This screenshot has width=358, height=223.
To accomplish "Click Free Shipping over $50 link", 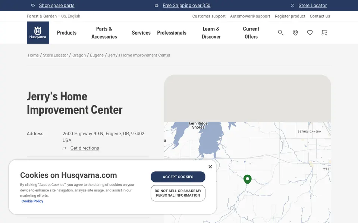I will click(x=186, y=6).
